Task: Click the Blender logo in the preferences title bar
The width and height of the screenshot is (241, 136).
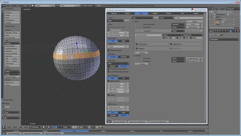Action: [108, 10]
